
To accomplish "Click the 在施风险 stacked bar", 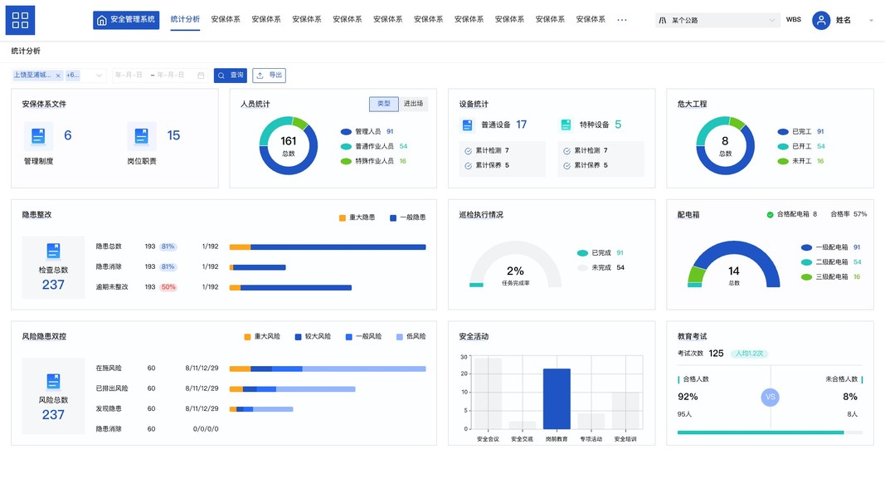I will coord(328,369).
